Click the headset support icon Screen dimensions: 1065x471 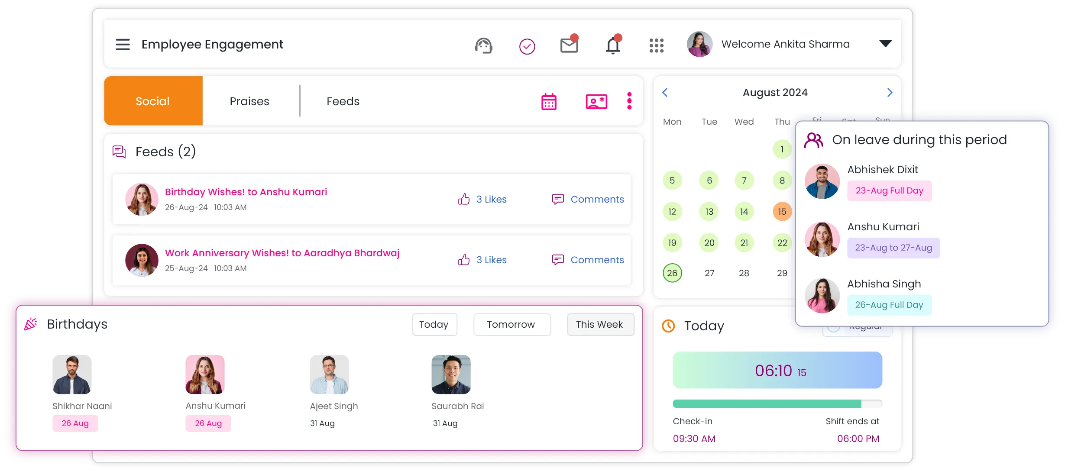[x=483, y=45]
